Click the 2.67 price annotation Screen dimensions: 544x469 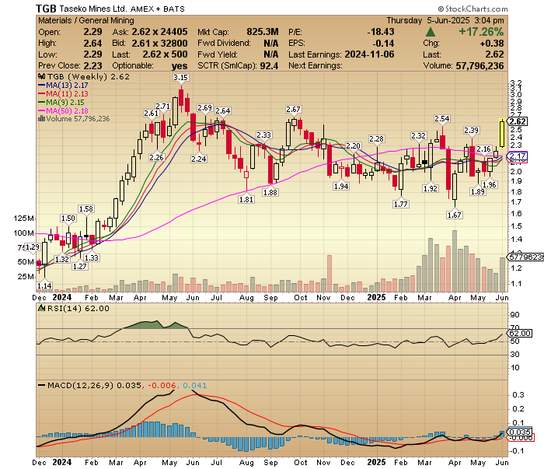pyautogui.click(x=293, y=110)
